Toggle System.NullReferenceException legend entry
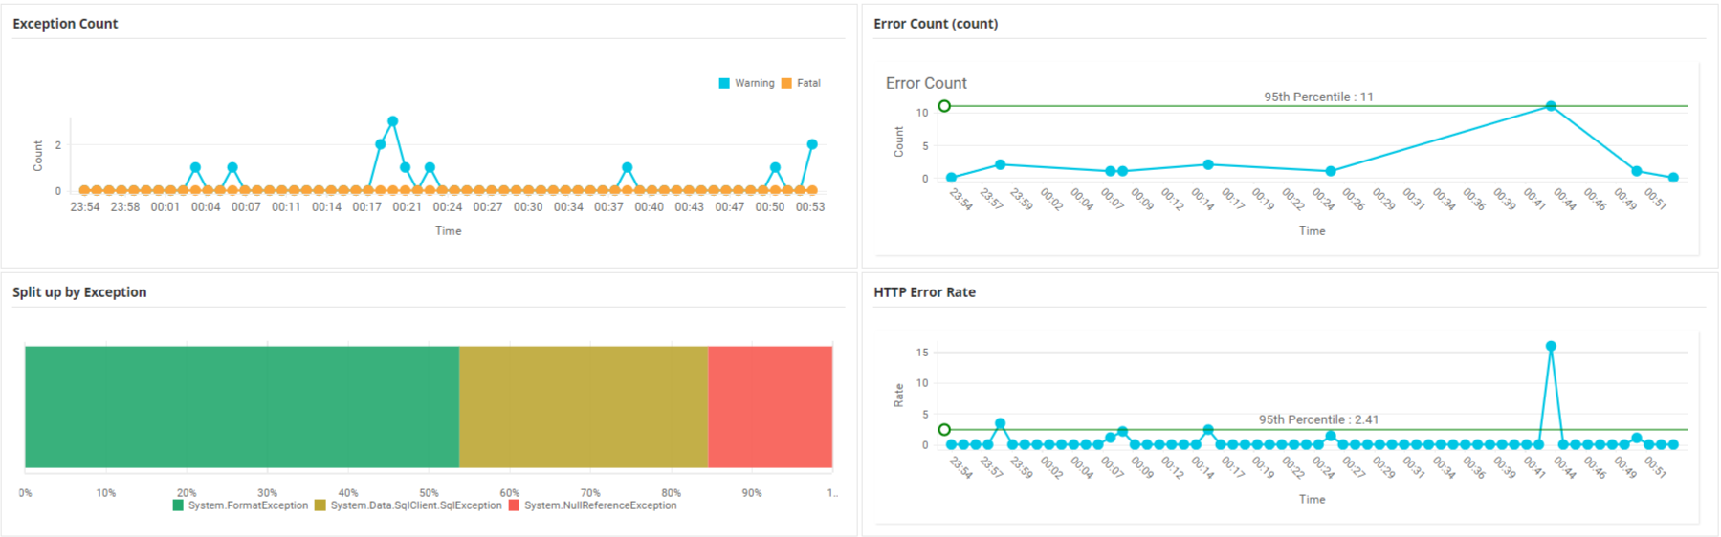The width and height of the screenshot is (1721, 537). pos(592,505)
